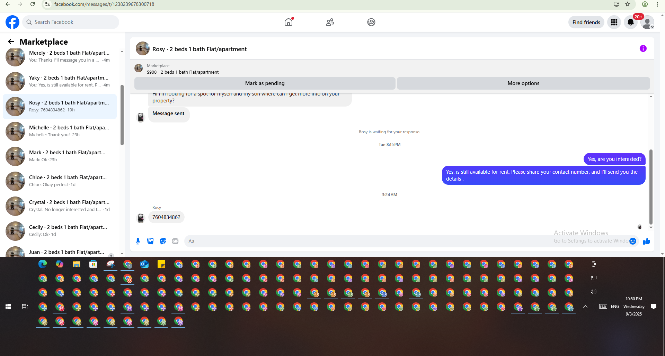Open the Chrome profile icon
The width and height of the screenshot is (665, 356).
645,4
